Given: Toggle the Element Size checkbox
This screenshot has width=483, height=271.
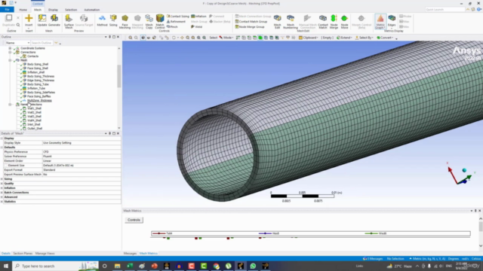Looking at the screenshot, I should [x=5, y=166].
